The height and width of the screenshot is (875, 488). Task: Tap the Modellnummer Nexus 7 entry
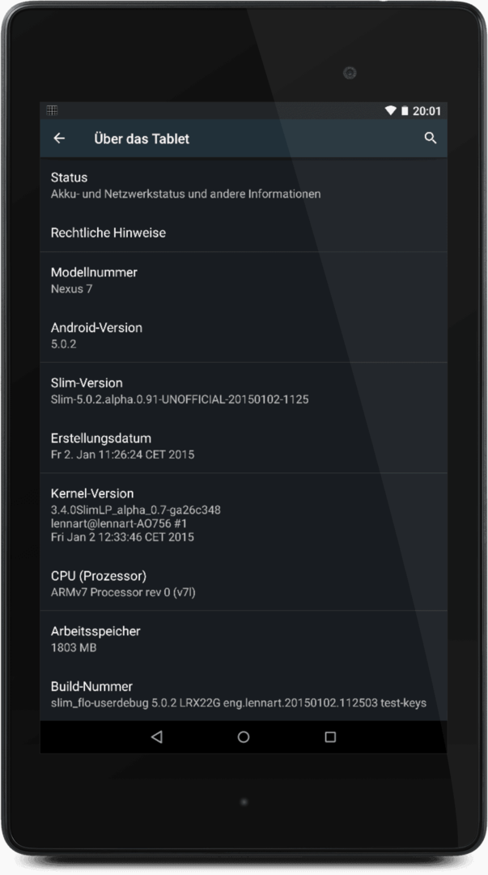[244, 280]
